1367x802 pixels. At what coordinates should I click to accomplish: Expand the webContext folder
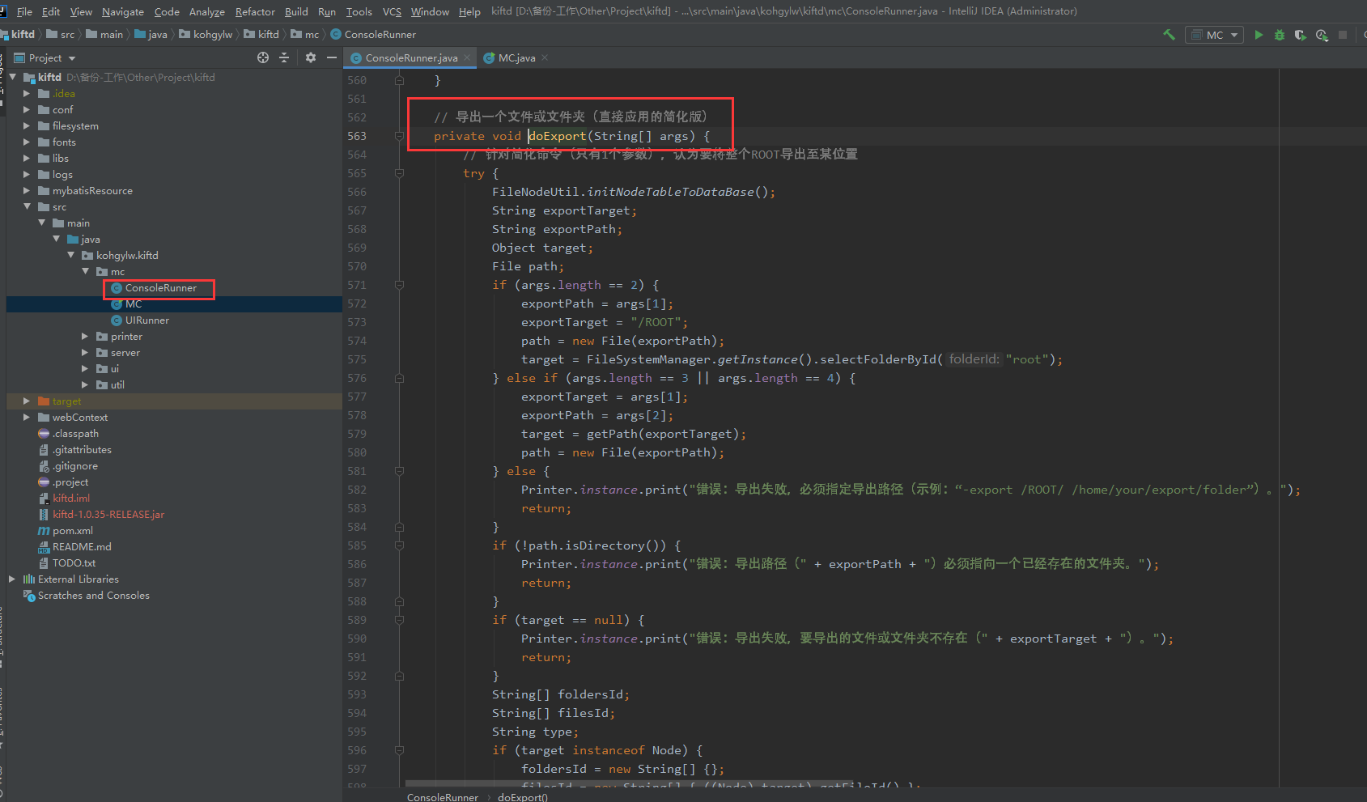27,418
